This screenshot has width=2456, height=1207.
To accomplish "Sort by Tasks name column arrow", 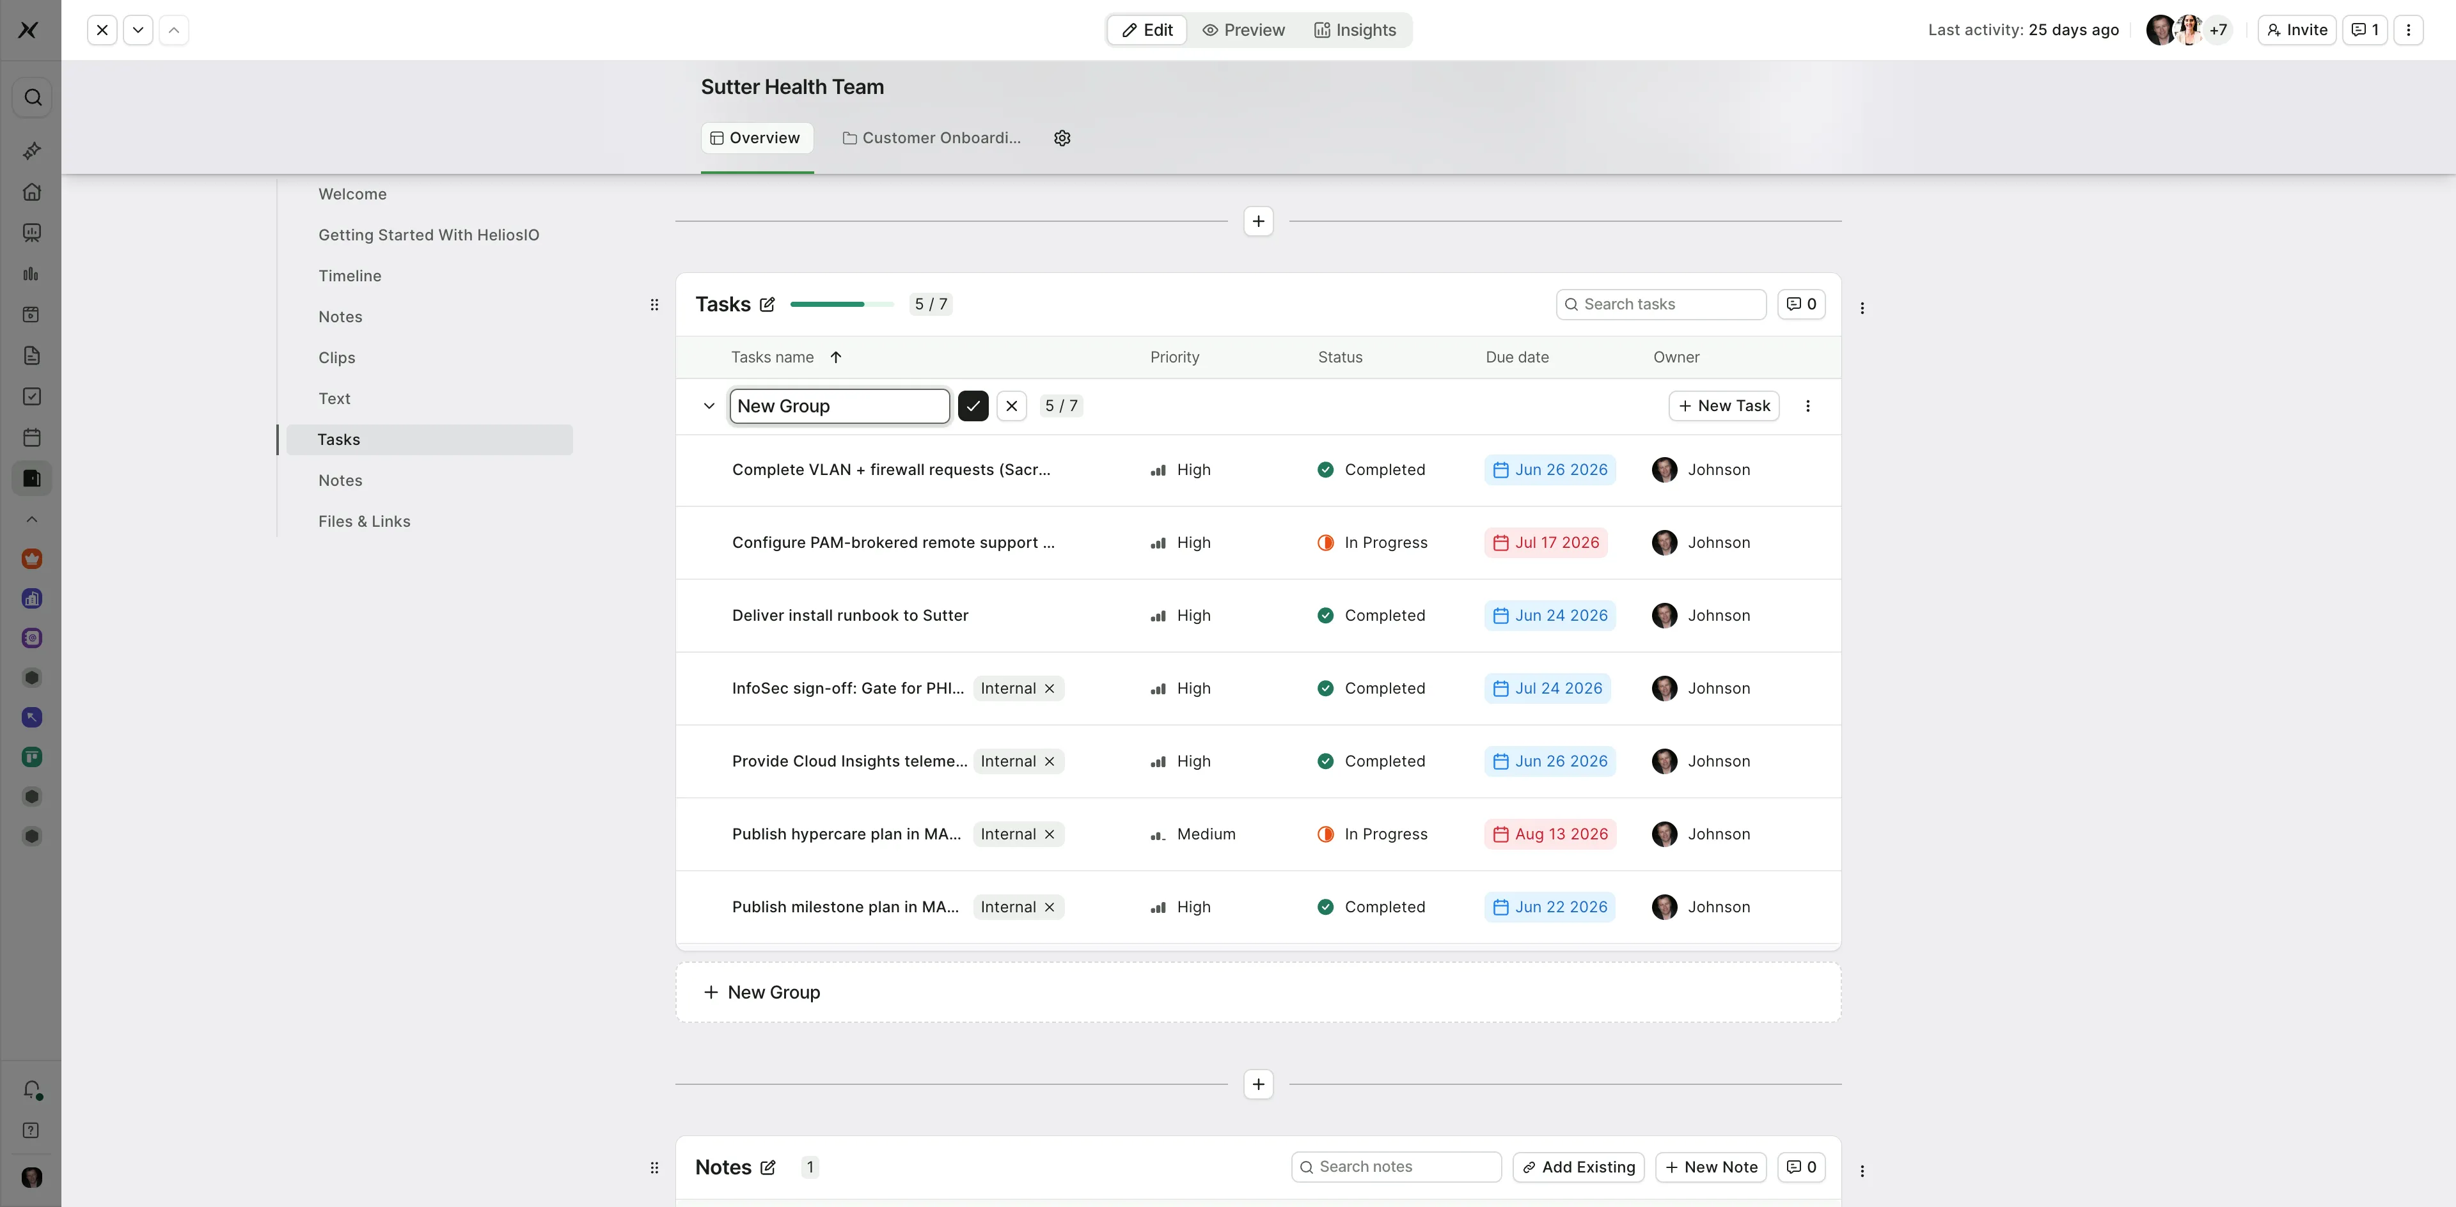I will (836, 357).
